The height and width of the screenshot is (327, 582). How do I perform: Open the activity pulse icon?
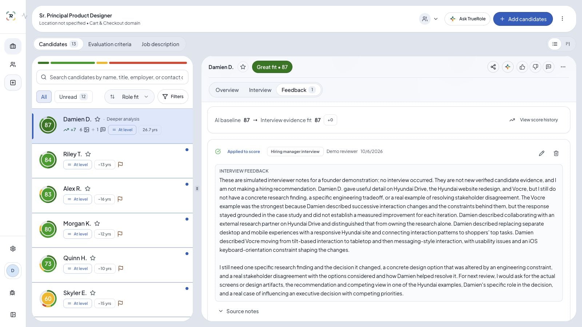point(24,16)
